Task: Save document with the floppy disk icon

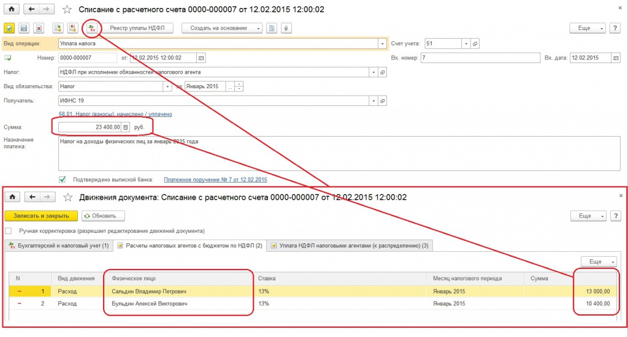Action: (x=24, y=28)
